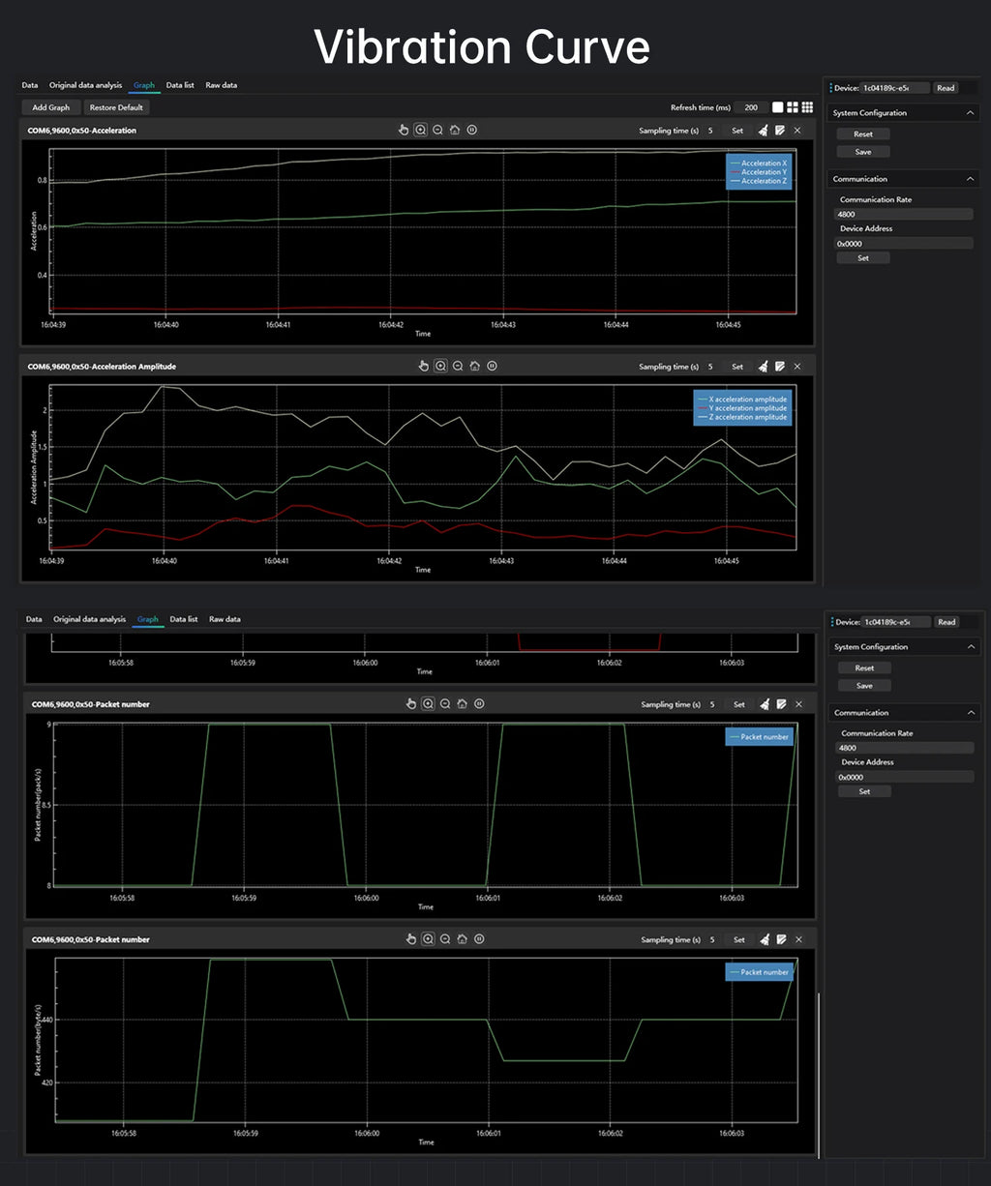
Task: Click Acceleration X legend entry
Action: click(x=758, y=163)
